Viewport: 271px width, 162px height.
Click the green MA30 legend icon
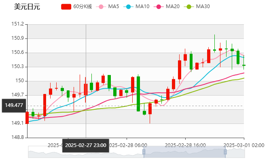click(x=188, y=6)
